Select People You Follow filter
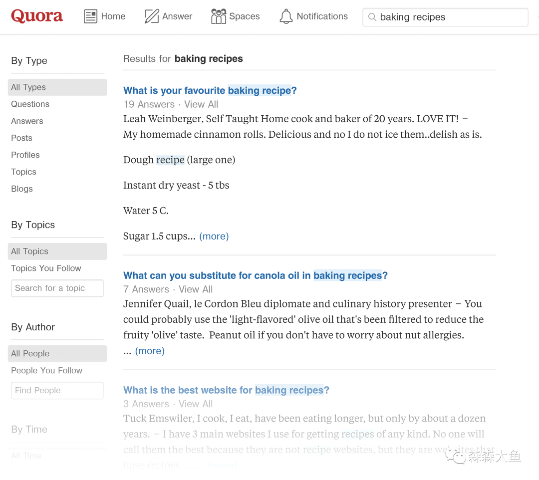The image size is (539, 480). click(47, 370)
